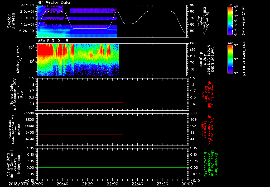
Task: Click the 18800 scanner position tick label
Action: point(28,120)
